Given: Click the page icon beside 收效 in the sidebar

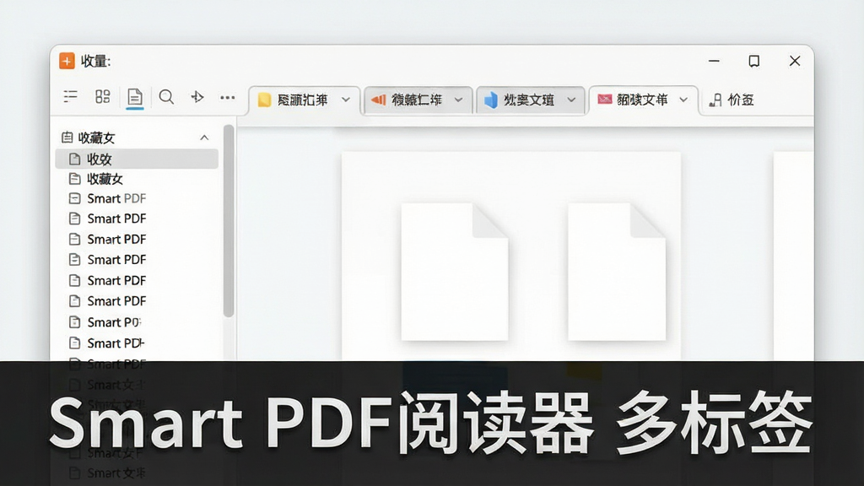Looking at the screenshot, I should tap(74, 159).
